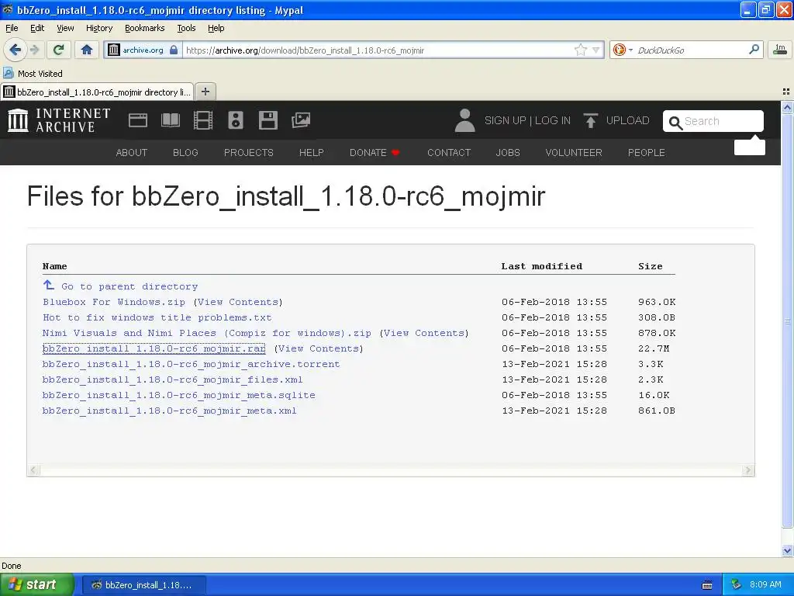
Task: Click BLOG in the navigation bar
Action: pos(185,153)
